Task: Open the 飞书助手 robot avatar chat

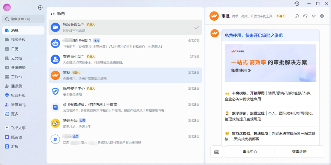Action: [x=55, y=43]
